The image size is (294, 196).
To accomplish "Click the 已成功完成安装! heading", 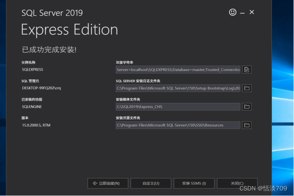I will click(x=49, y=50).
